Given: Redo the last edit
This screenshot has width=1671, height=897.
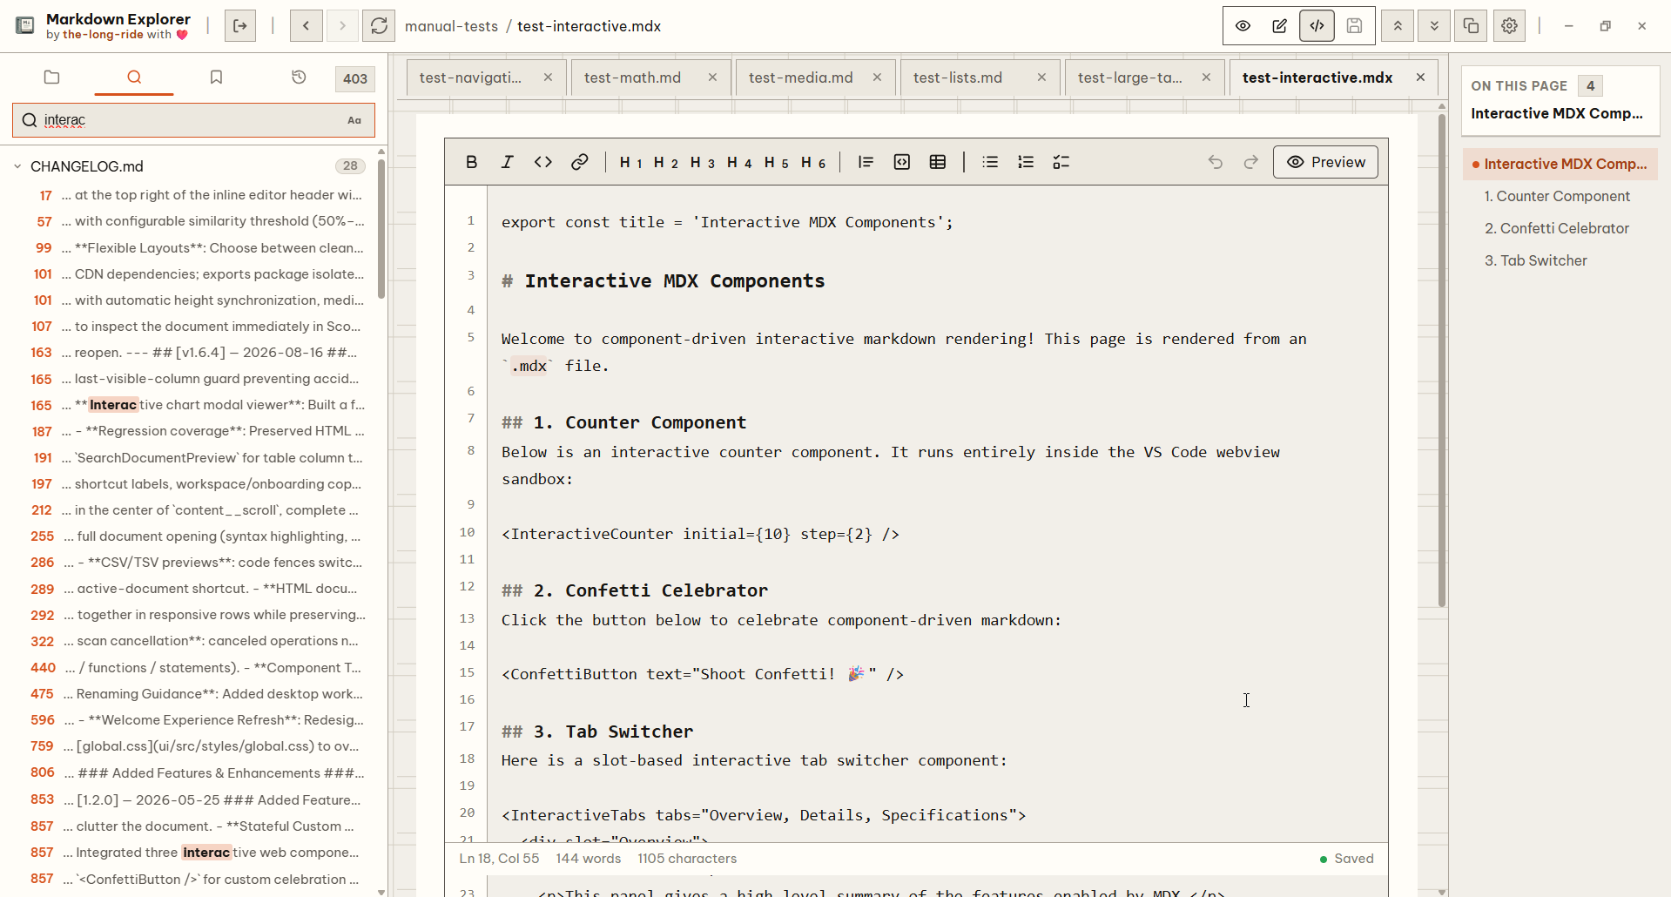Looking at the screenshot, I should [1251, 162].
